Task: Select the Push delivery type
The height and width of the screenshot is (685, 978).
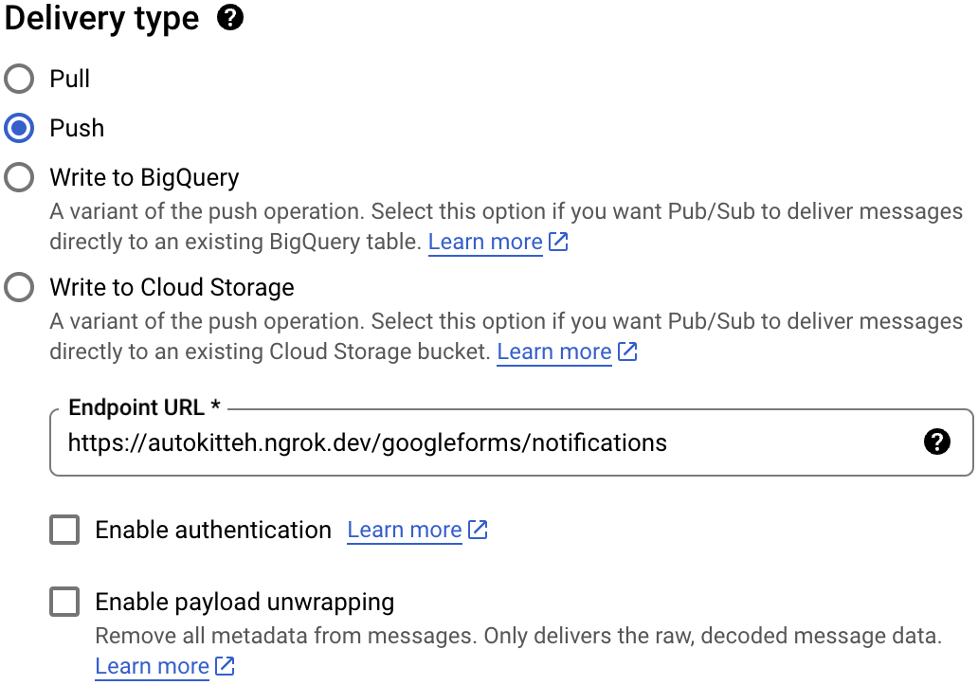Action: (x=19, y=128)
